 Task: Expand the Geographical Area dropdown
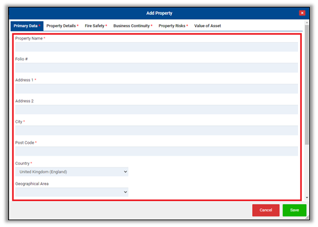pyautogui.click(x=71, y=192)
